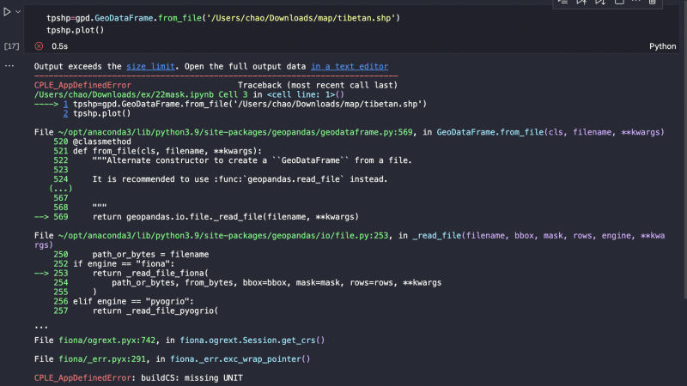Click the [17] execution count label
Screen dimensions: 687x386
(11, 45)
